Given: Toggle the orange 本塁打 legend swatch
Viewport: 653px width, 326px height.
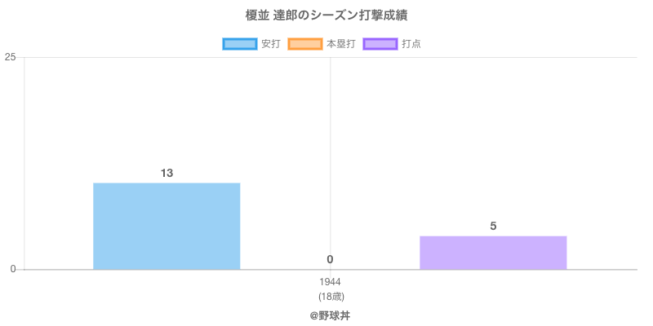Looking at the screenshot, I should point(304,44).
